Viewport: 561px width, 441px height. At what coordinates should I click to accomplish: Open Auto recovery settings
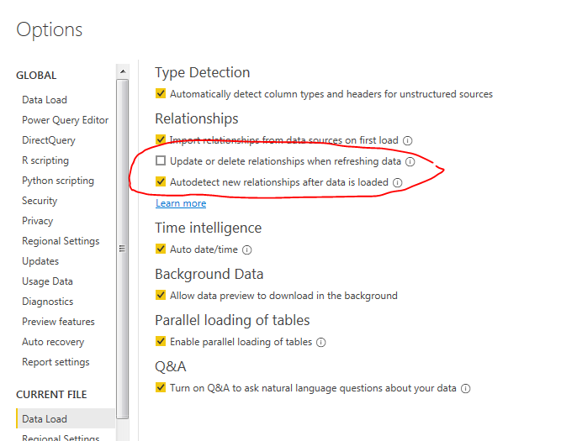coord(53,342)
